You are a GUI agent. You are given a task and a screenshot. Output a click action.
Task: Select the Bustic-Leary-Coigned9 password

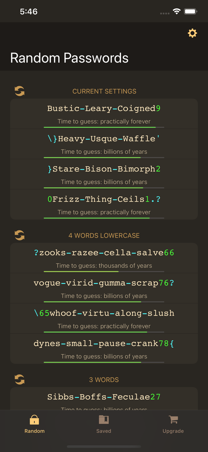click(x=104, y=108)
